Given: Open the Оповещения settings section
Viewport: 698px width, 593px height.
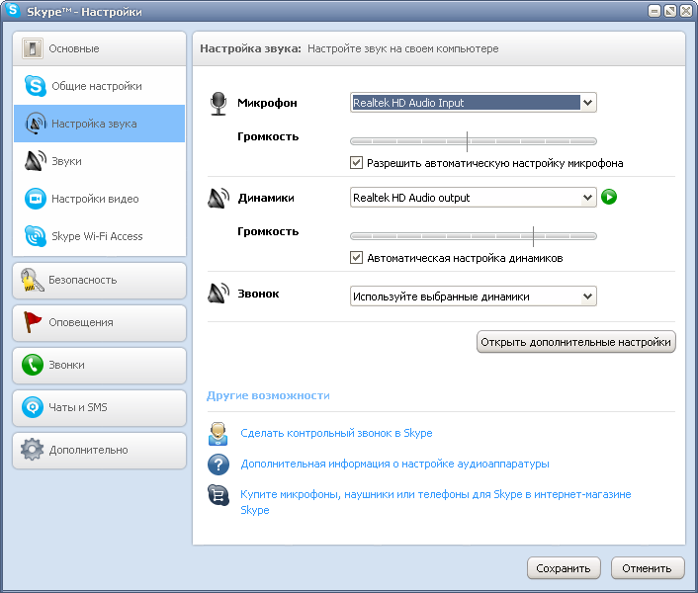Looking at the screenshot, I should click(99, 322).
